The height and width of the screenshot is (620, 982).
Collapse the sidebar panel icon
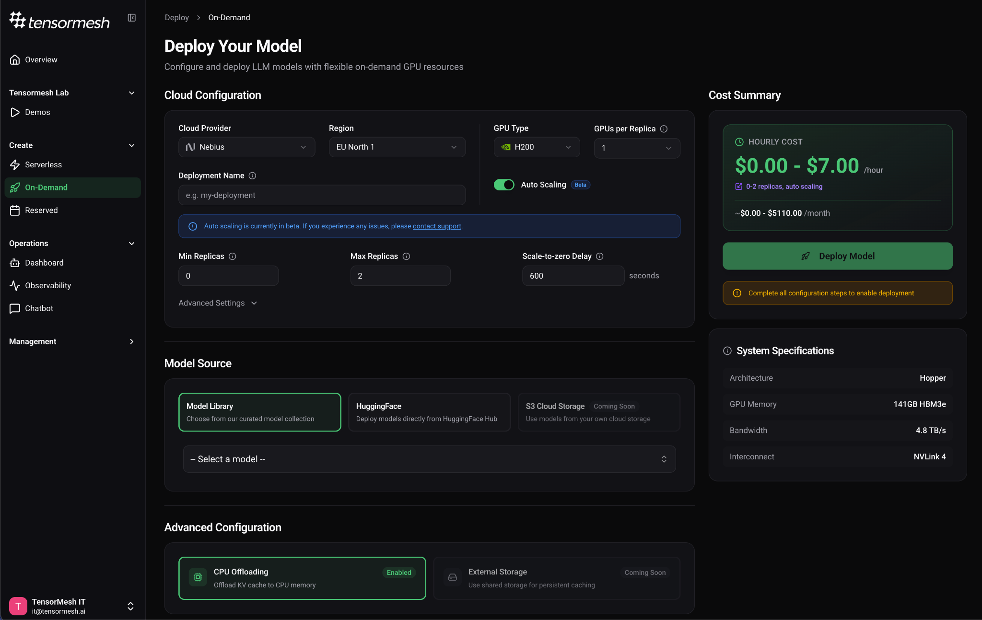click(x=131, y=18)
